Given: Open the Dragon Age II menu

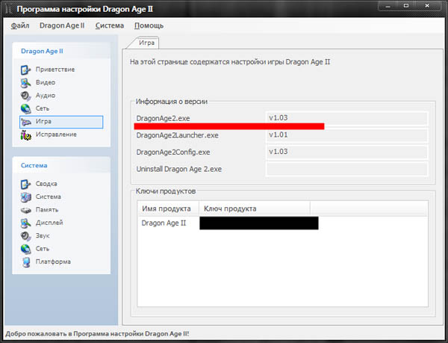Looking at the screenshot, I should [x=62, y=25].
